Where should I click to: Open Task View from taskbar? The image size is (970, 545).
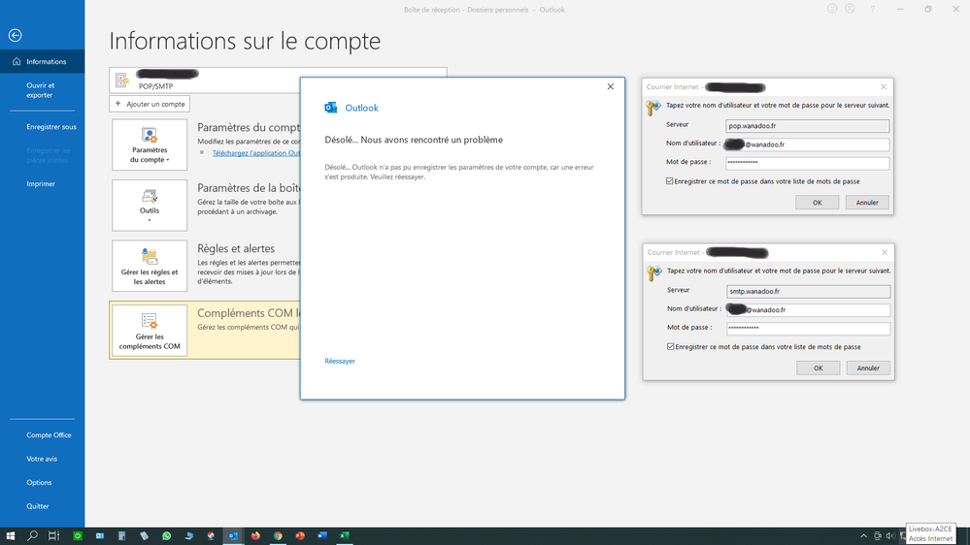53,535
